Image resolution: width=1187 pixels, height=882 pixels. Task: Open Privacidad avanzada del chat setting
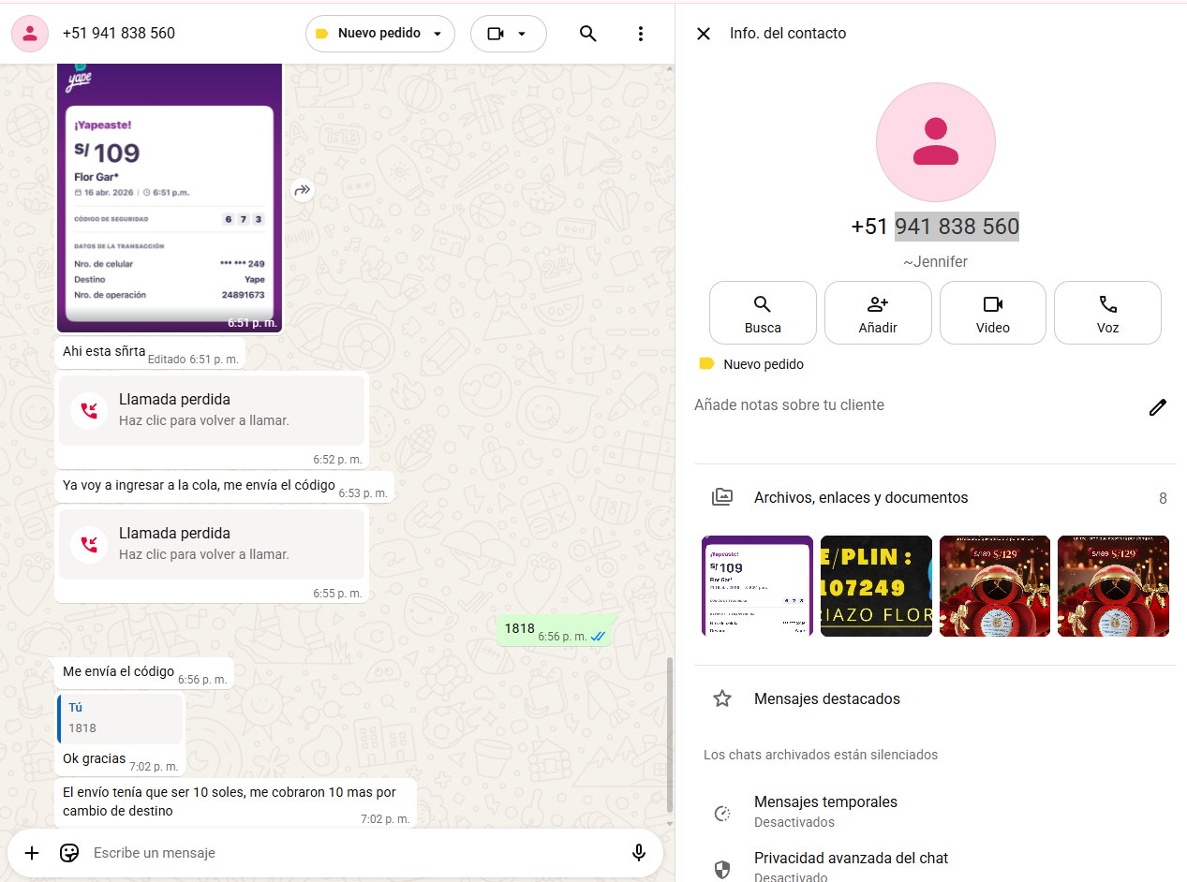click(x=851, y=865)
